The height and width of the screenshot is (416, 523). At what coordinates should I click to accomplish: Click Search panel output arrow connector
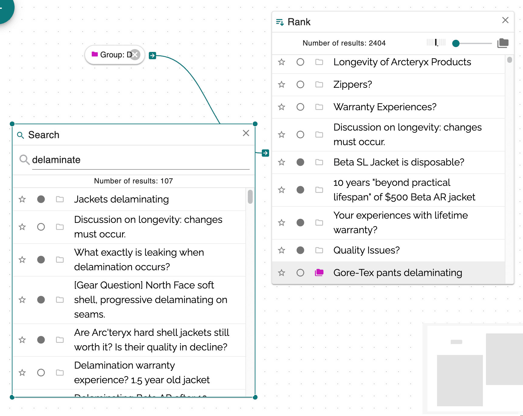(265, 153)
